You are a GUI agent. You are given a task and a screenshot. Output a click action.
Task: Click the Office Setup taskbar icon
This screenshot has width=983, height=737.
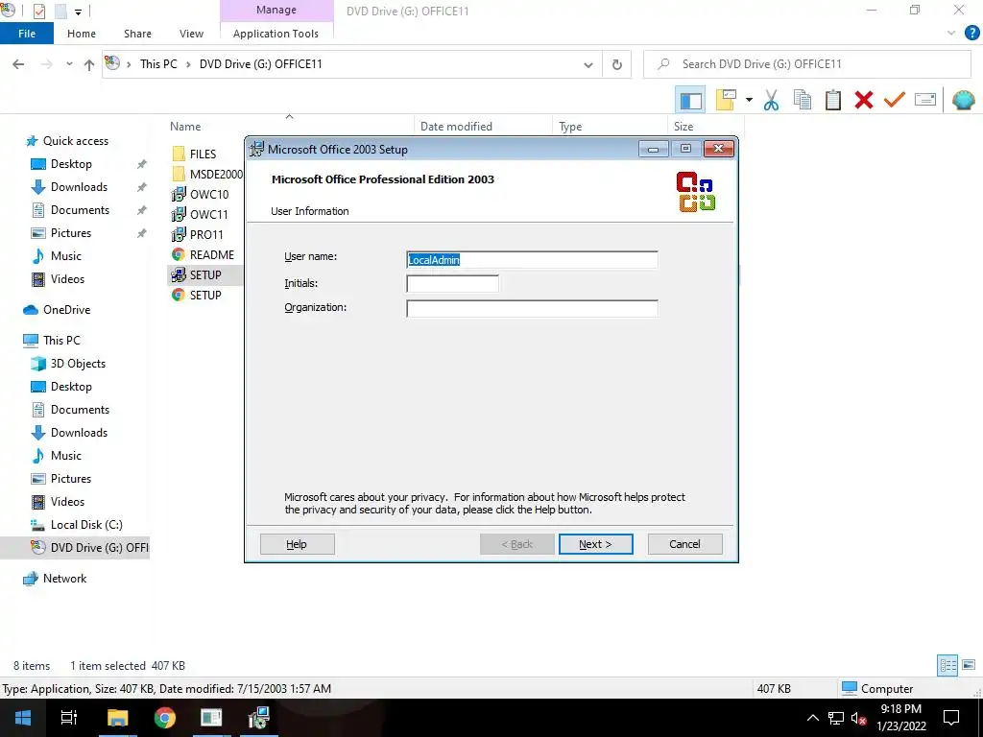point(258,718)
